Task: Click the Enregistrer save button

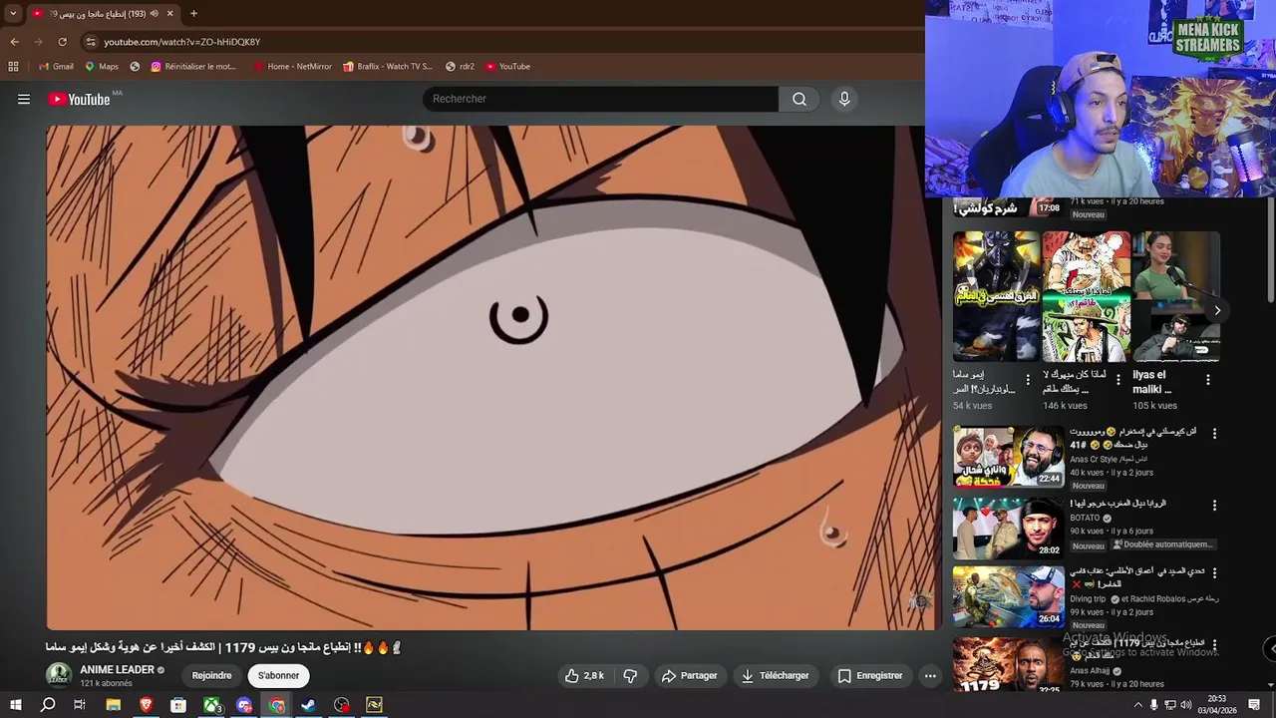Action: pos(869,675)
